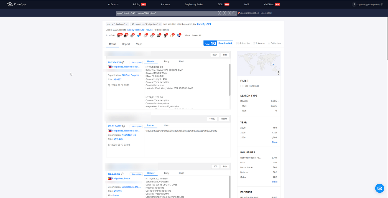This screenshot has width=388, height=198.
Task: Open the chat support bubble
Action: (379, 188)
